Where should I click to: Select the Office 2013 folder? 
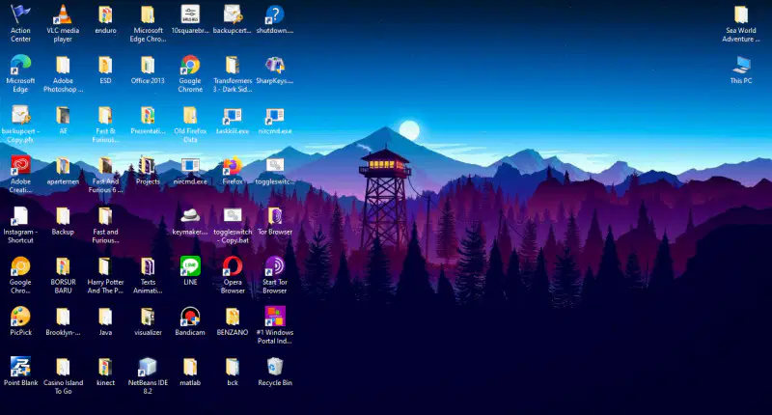point(148,65)
